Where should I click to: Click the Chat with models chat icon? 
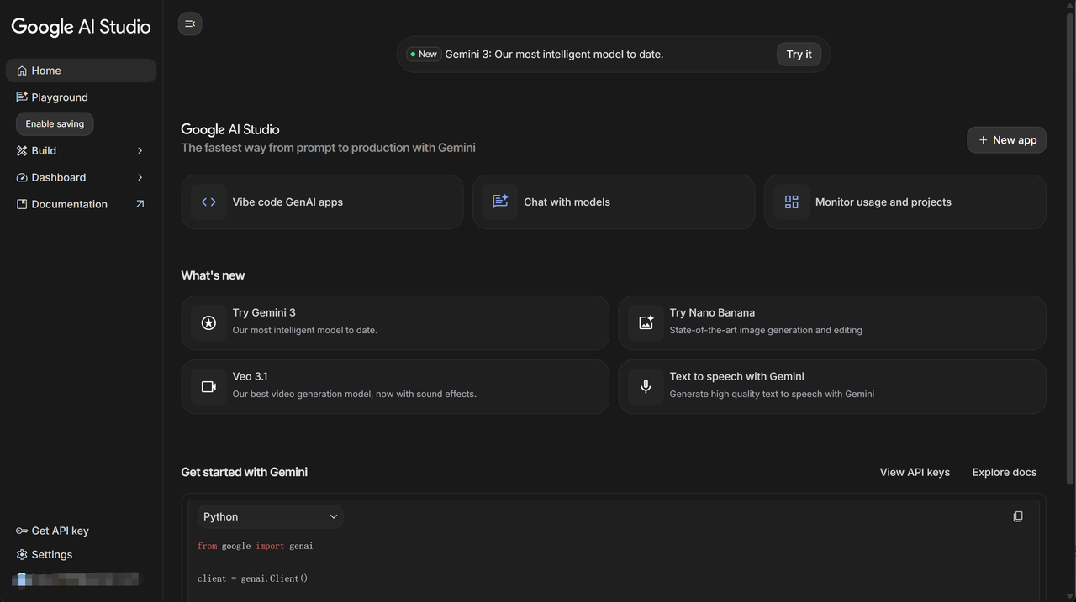pyautogui.click(x=499, y=202)
